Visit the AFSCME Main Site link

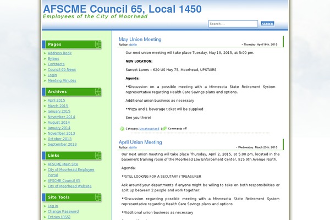pyautogui.click(x=63, y=164)
